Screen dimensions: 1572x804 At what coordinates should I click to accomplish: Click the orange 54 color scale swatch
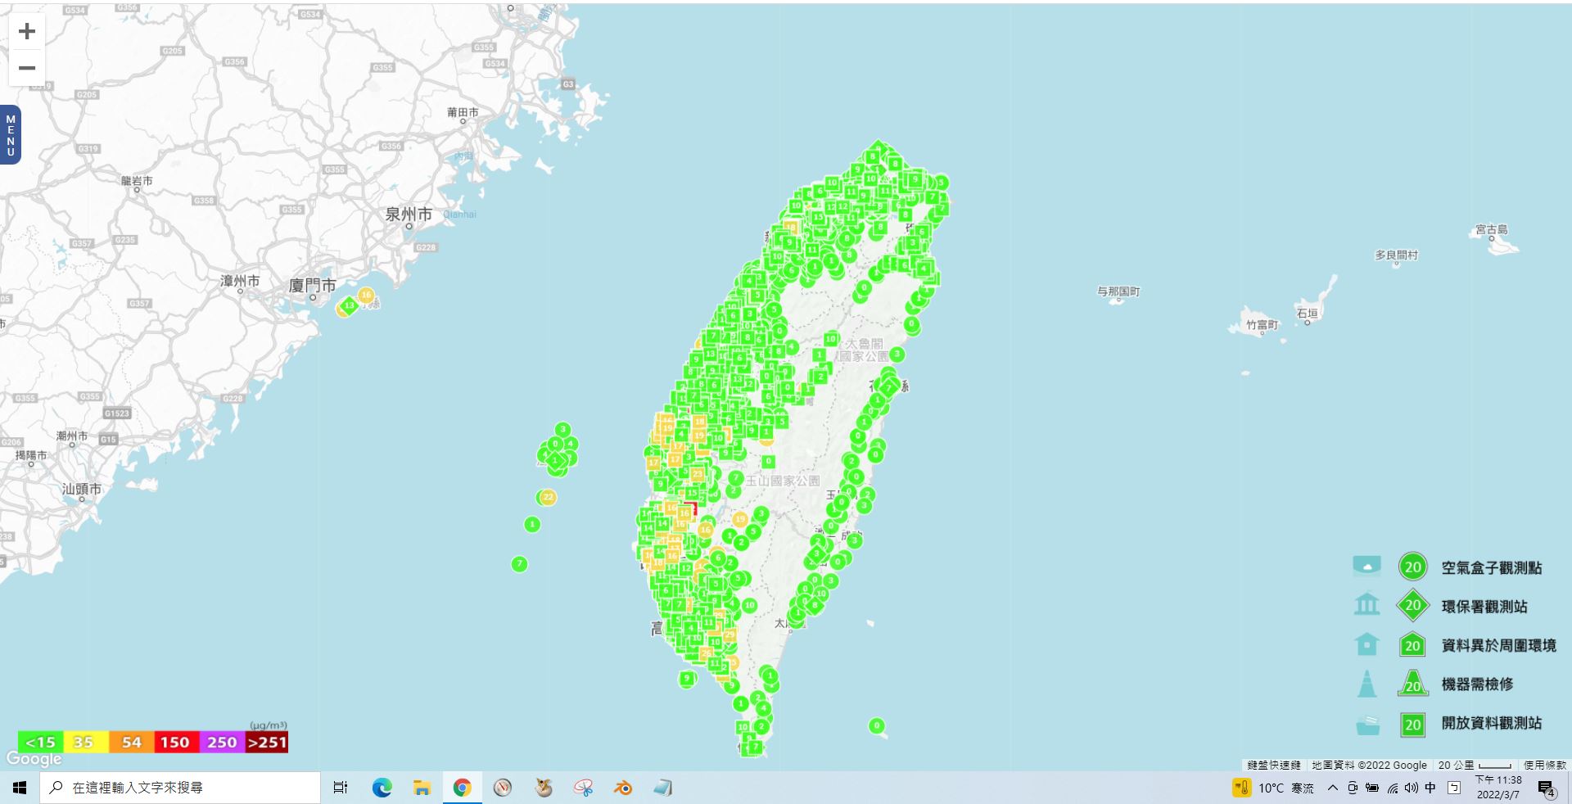[131, 743]
